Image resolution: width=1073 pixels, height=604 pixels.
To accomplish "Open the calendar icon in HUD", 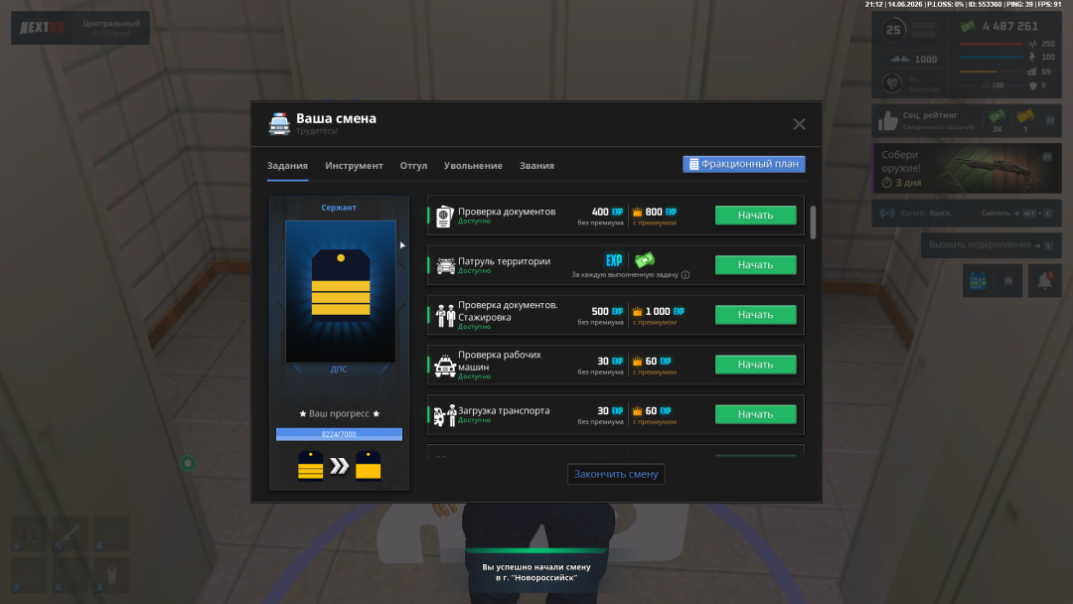I will 978,281.
